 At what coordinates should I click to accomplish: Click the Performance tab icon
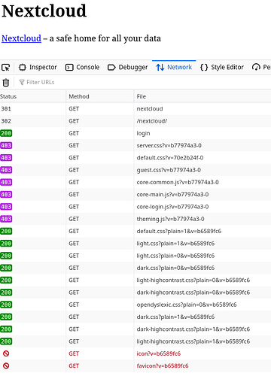[256, 67]
